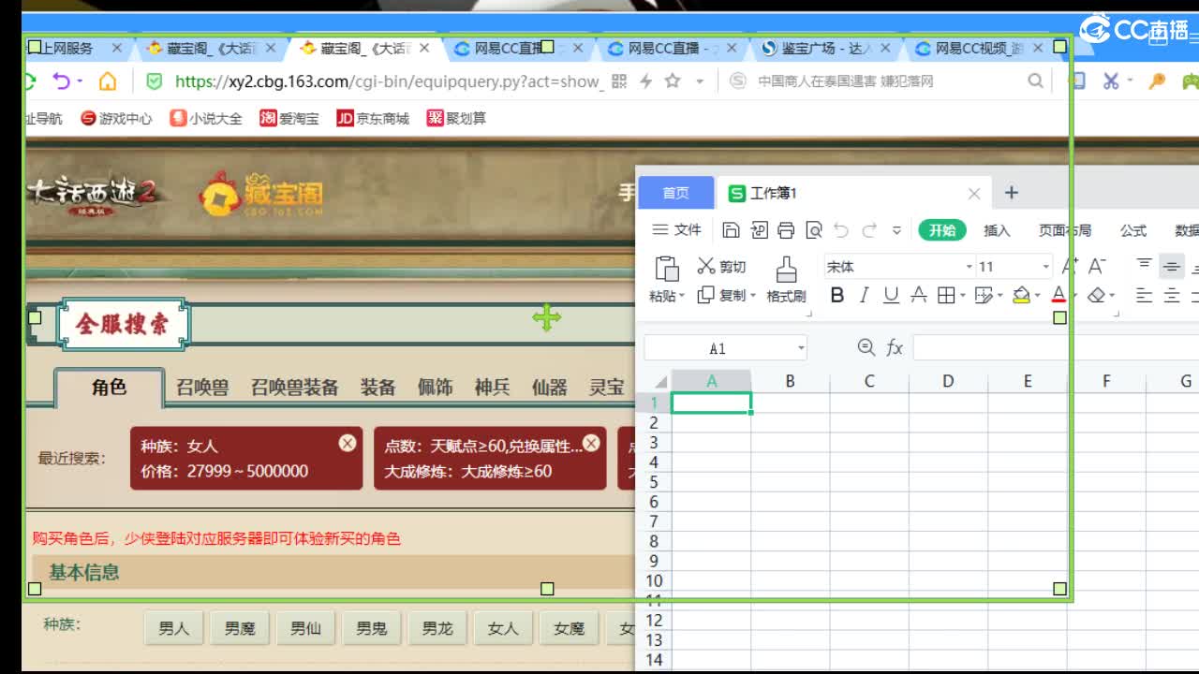Expand the borders dropdown arrow
Viewport: 1199px width, 674px height.
click(962, 296)
